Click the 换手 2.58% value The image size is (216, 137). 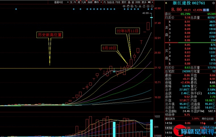211,90
